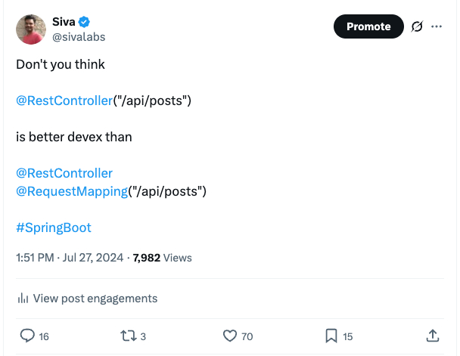This screenshot has height=356, width=460.
Task: Click the @RestController mention above @RequestMapping
Action: [64, 172]
